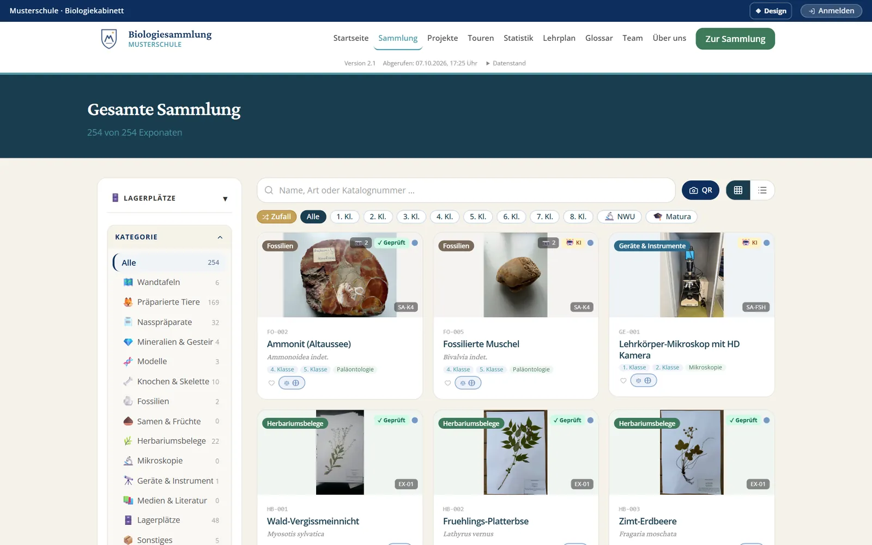Viewport: 872px width, 545px height.
Task: Filter by Mineralien & Gesteine category
Action: tap(170, 342)
